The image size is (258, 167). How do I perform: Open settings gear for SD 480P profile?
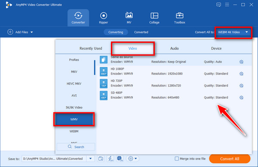click(241, 98)
